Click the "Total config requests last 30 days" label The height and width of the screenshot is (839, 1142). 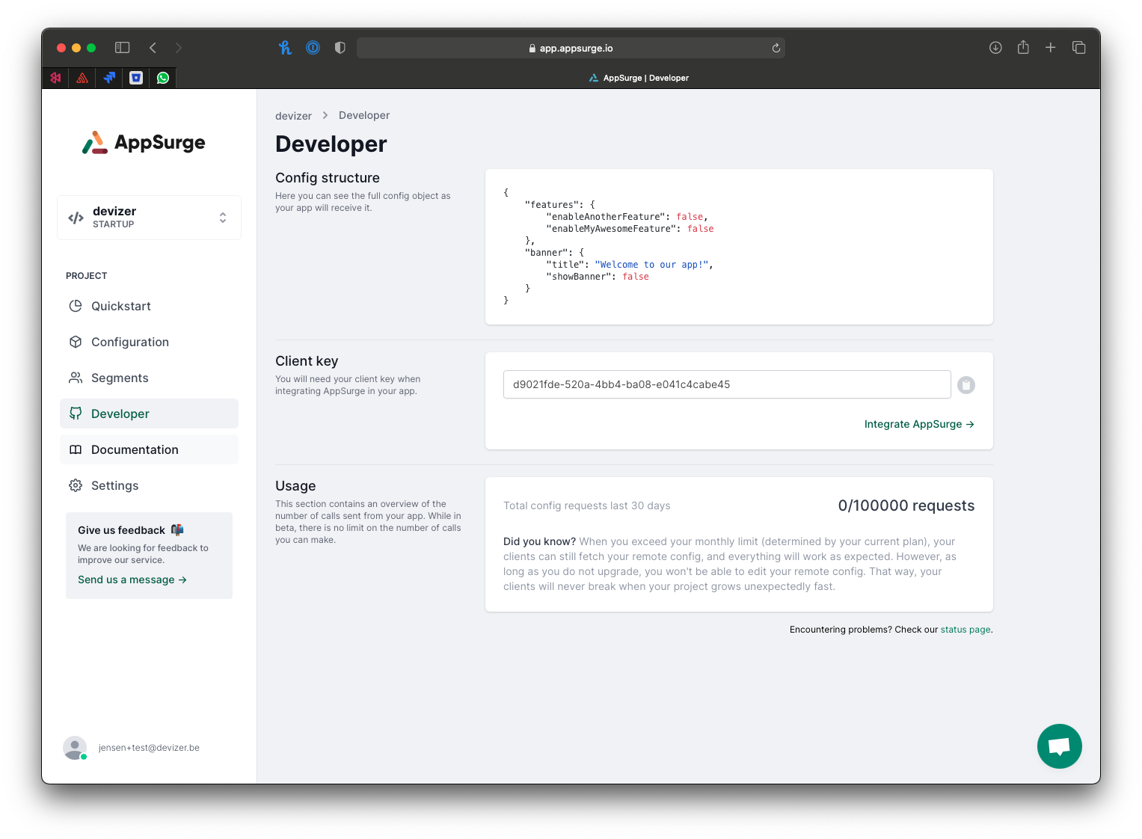587,505
